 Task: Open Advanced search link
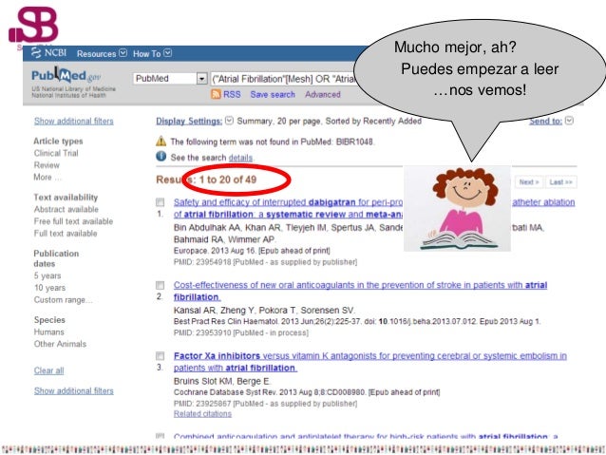(323, 94)
